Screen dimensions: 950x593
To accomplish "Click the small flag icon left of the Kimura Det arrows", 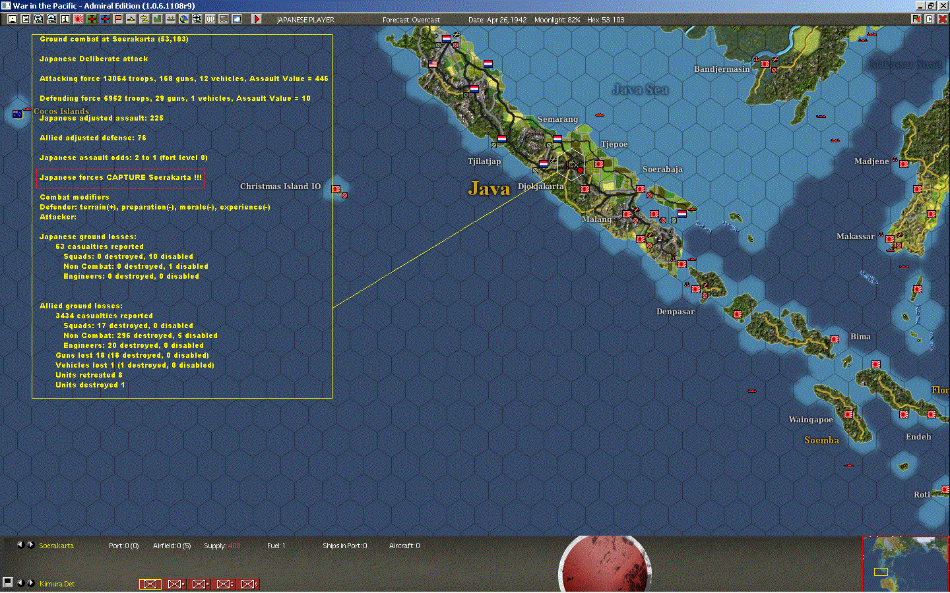I will (x=8, y=582).
